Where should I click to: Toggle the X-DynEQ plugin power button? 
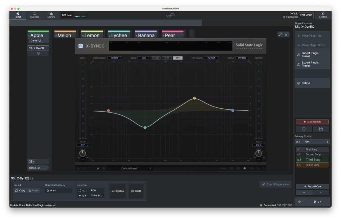[x=81, y=46]
